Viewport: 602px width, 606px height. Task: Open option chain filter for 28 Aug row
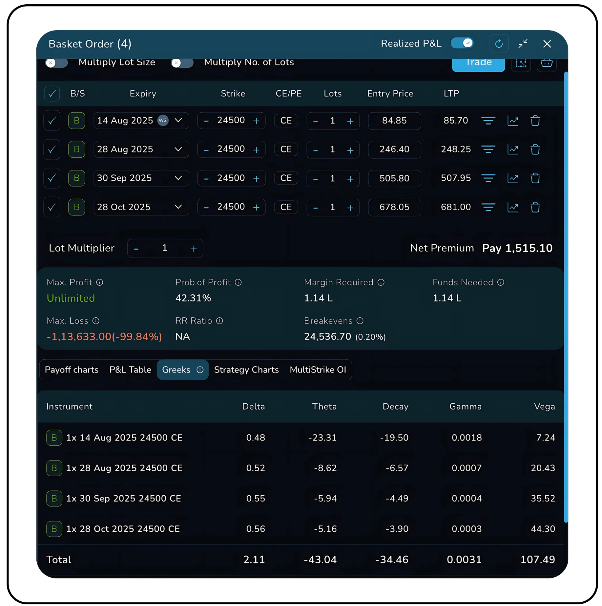pos(488,149)
